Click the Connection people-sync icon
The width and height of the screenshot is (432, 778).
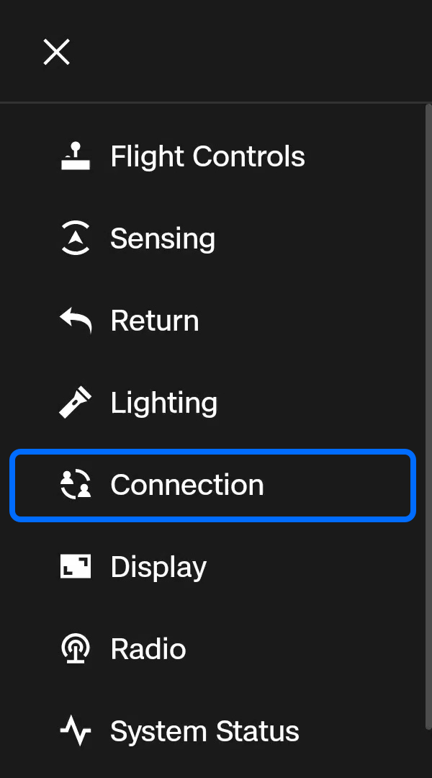75,485
